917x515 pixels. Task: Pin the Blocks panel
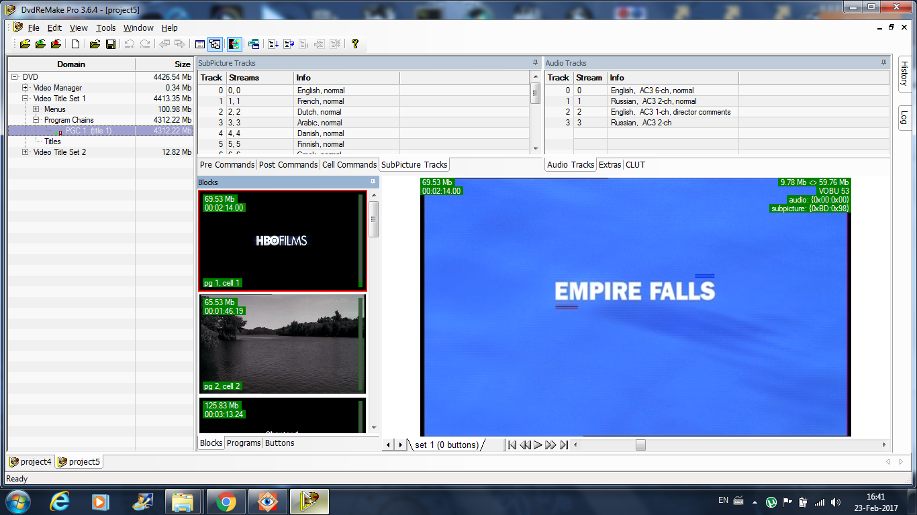(373, 182)
